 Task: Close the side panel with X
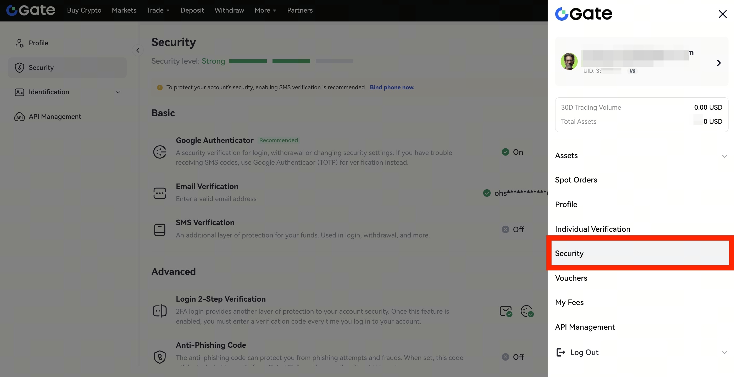tap(722, 14)
